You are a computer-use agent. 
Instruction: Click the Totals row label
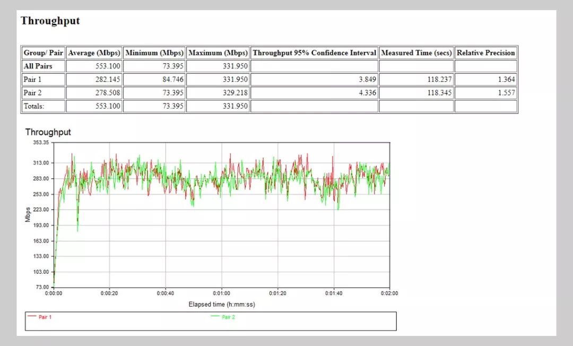(33, 106)
